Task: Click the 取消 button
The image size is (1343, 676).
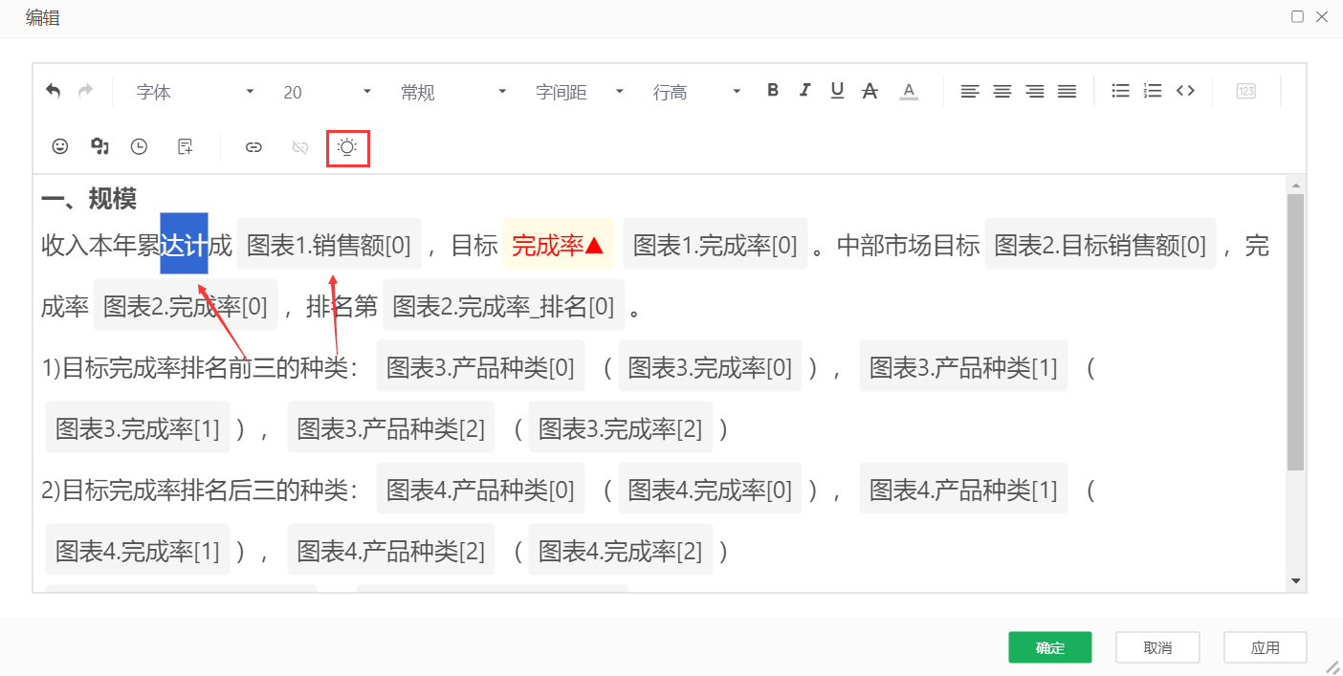Action: [1156, 647]
